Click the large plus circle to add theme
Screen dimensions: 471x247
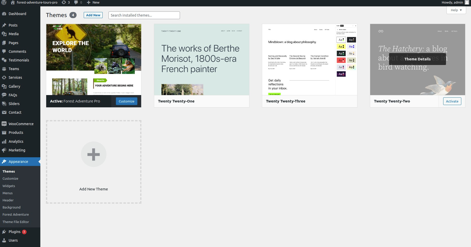coord(94,154)
